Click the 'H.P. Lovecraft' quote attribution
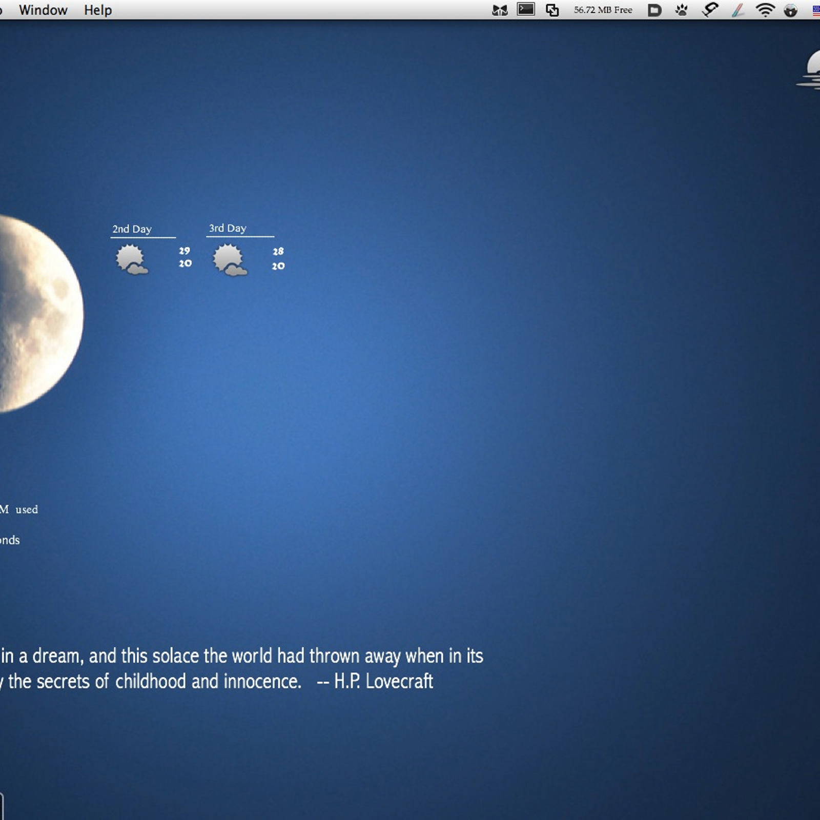820x820 pixels. click(383, 681)
